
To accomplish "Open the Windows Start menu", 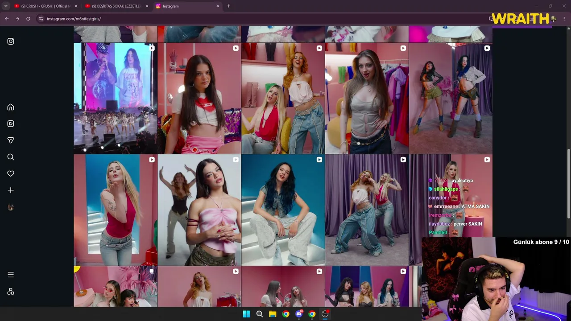I will click(246, 314).
